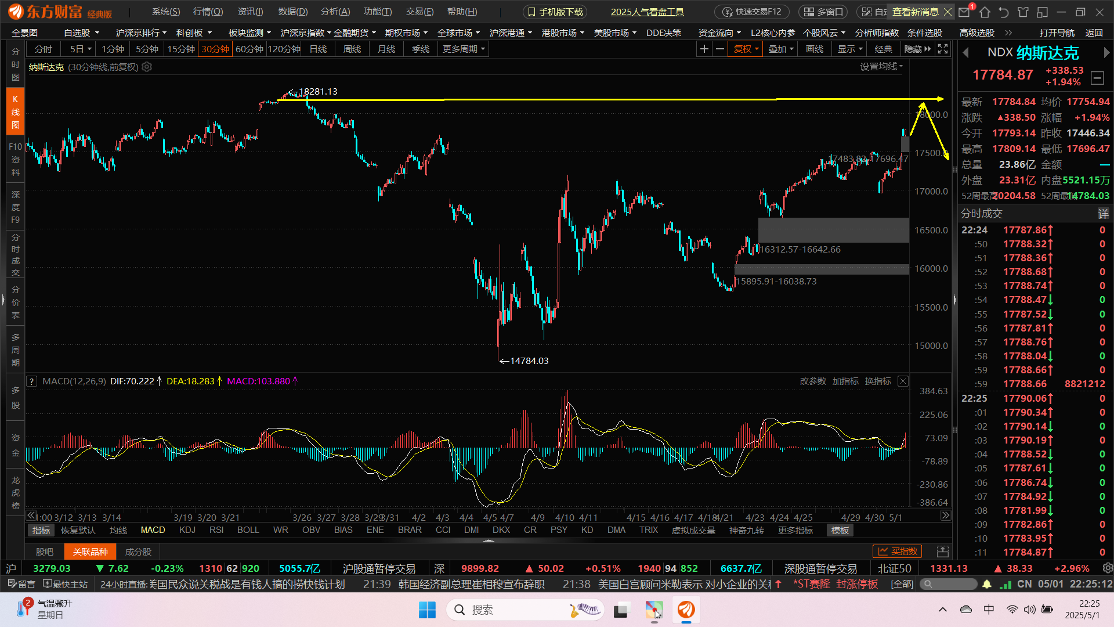The height and width of the screenshot is (627, 1114).
Task: Open the skin theme shirt icon
Action: (1023, 12)
